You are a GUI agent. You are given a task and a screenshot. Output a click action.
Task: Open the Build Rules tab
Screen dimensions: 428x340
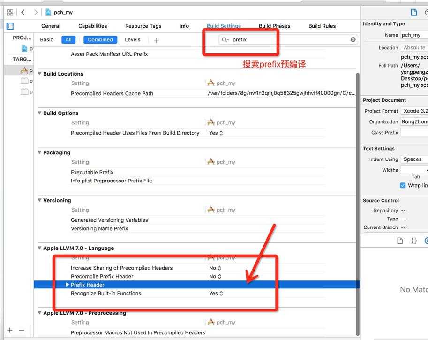click(322, 26)
